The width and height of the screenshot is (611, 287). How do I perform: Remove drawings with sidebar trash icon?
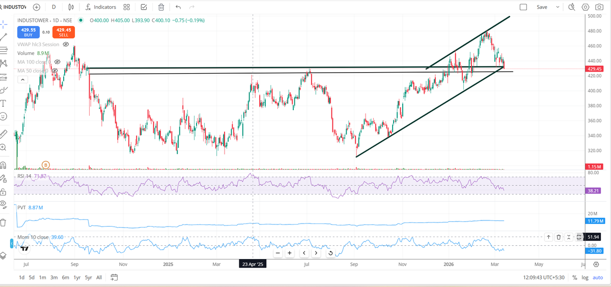4,222
